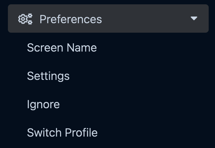Collapse the highlighted Preferences row
The height and width of the screenshot is (148, 215).
tap(108, 18)
